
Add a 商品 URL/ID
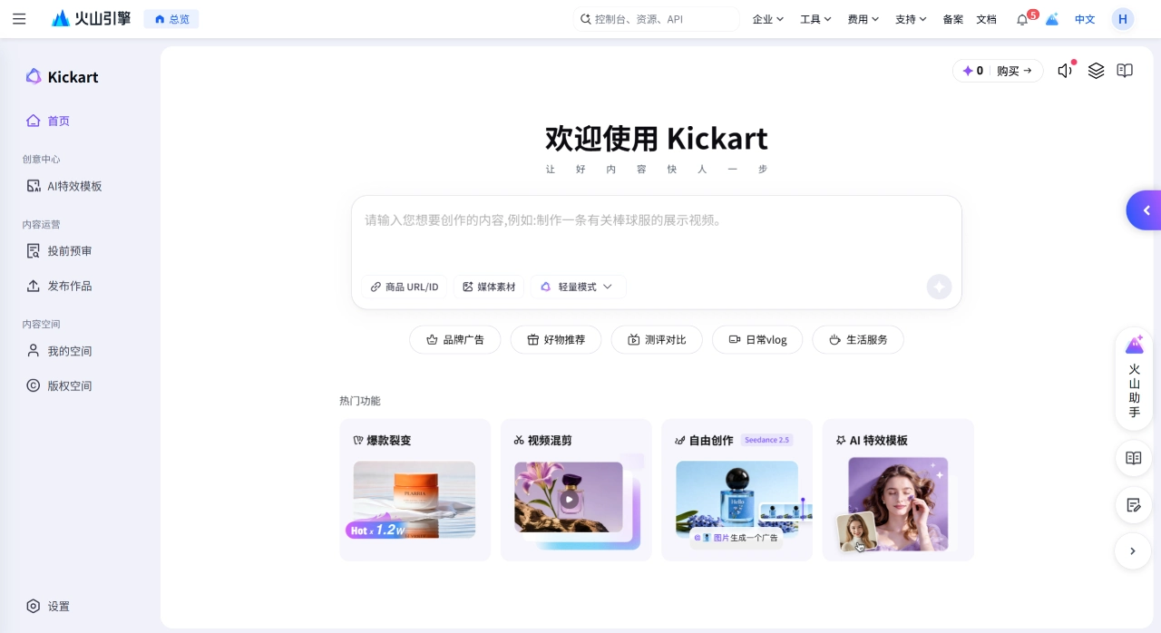[x=404, y=287]
